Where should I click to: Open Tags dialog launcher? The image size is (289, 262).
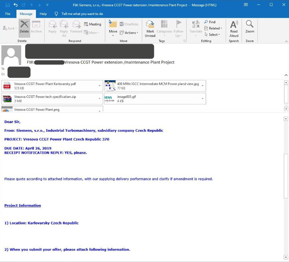[x=184, y=41]
